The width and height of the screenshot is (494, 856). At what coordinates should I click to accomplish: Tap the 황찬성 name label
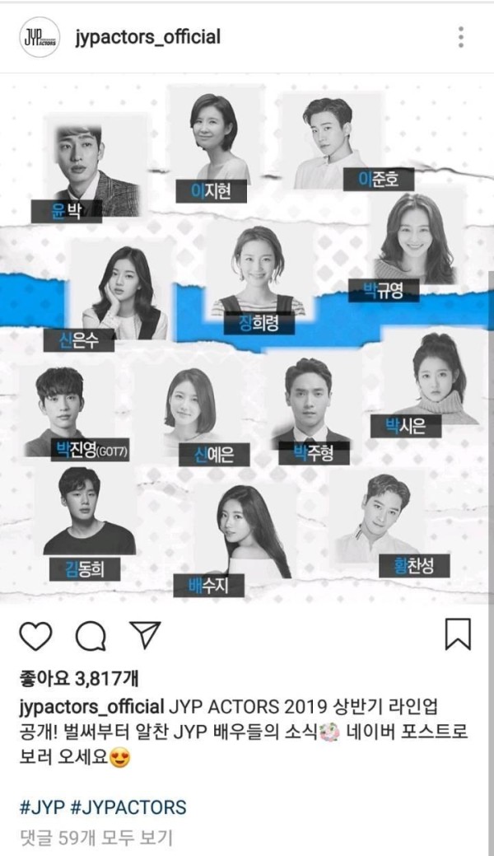pos(414,565)
